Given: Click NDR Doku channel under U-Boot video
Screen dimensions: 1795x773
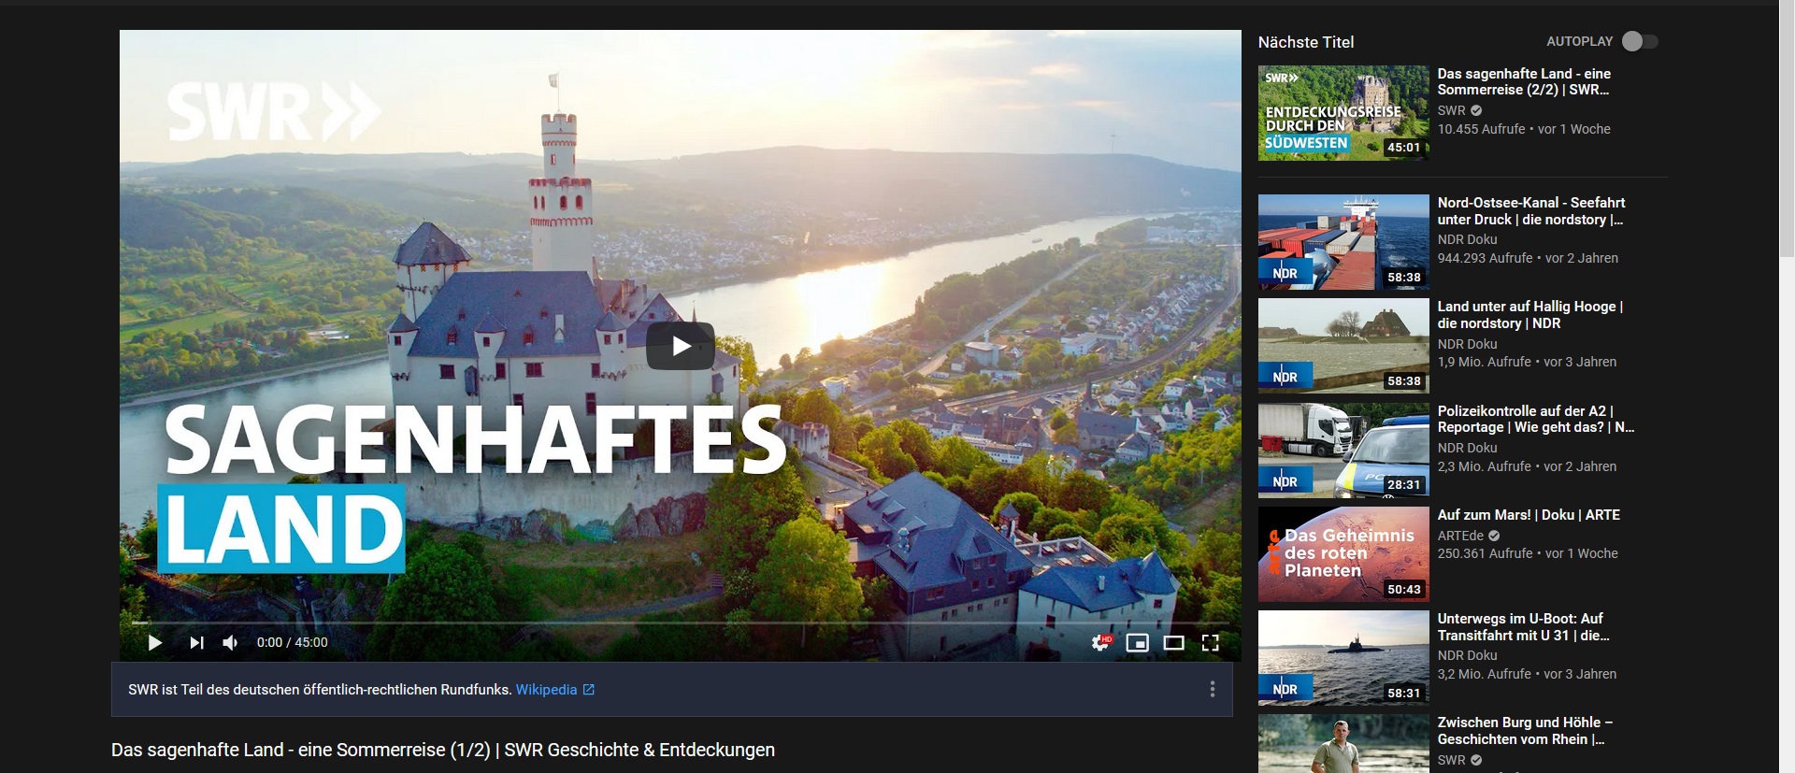Looking at the screenshot, I should [1468, 655].
